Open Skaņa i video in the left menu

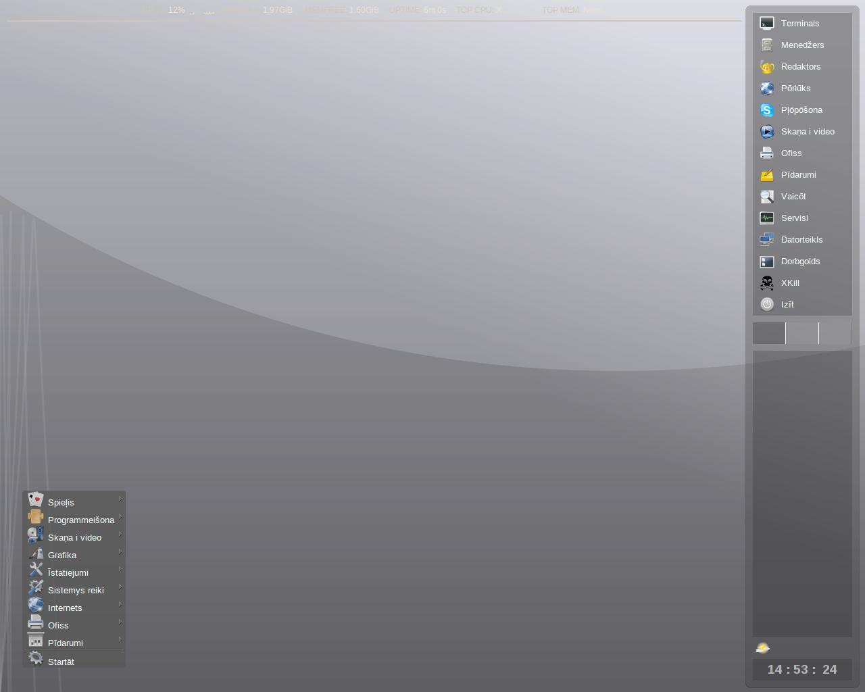click(x=74, y=536)
